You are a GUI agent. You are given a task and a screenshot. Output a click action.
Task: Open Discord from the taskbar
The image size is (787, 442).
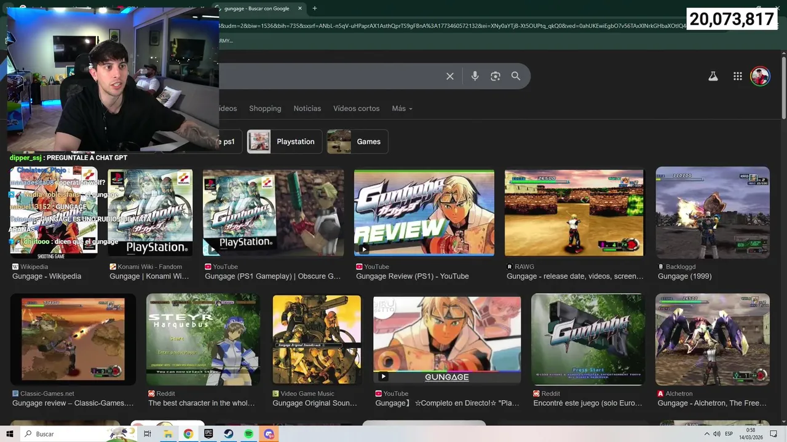pos(269,434)
